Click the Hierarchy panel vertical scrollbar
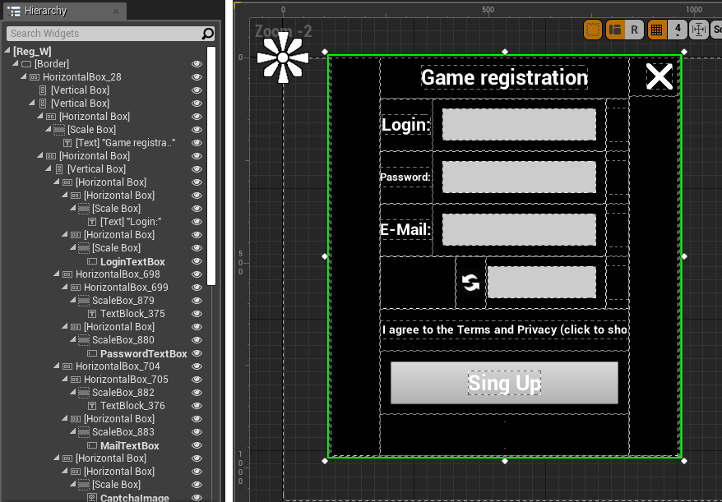722x502 pixels. click(211, 166)
